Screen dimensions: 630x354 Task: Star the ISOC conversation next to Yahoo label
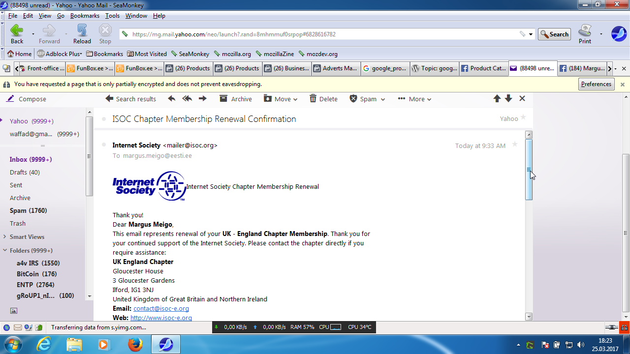coord(523,118)
